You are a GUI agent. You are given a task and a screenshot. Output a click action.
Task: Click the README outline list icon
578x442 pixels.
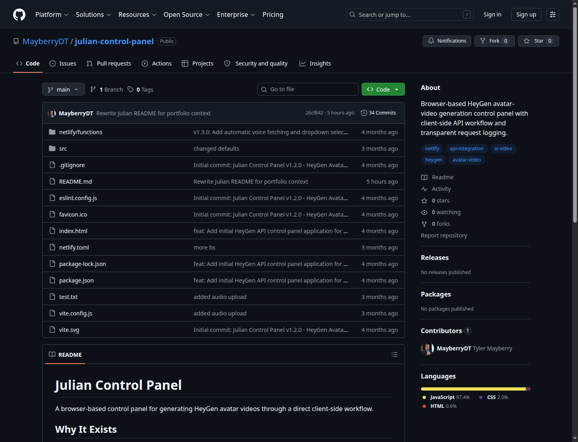pos(395,354)
